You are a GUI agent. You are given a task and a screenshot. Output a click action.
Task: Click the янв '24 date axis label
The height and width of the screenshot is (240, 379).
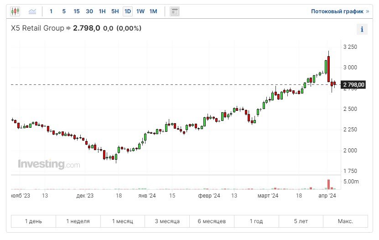(x=147, y=196)
